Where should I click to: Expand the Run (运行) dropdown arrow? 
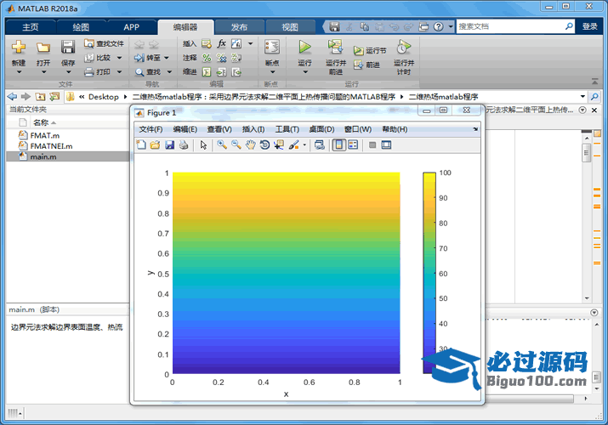coord(305,72)
